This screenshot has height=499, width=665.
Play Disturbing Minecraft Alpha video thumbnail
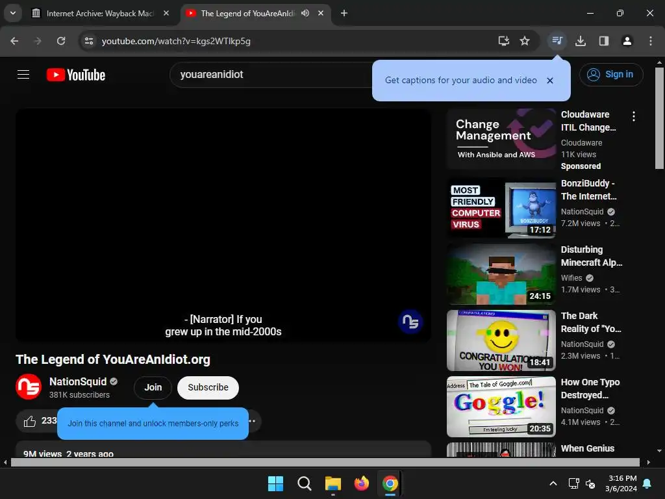[x=501, y=274]
